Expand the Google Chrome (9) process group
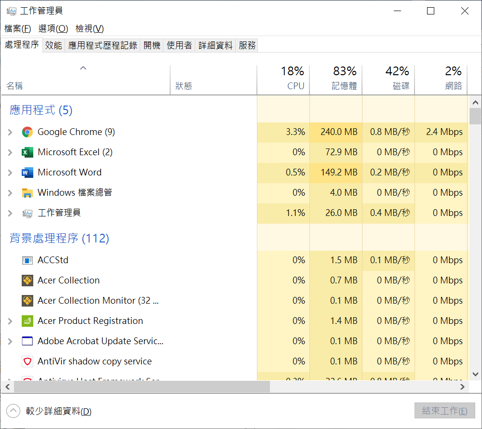482x429 pixels. (x=10, y=132)
